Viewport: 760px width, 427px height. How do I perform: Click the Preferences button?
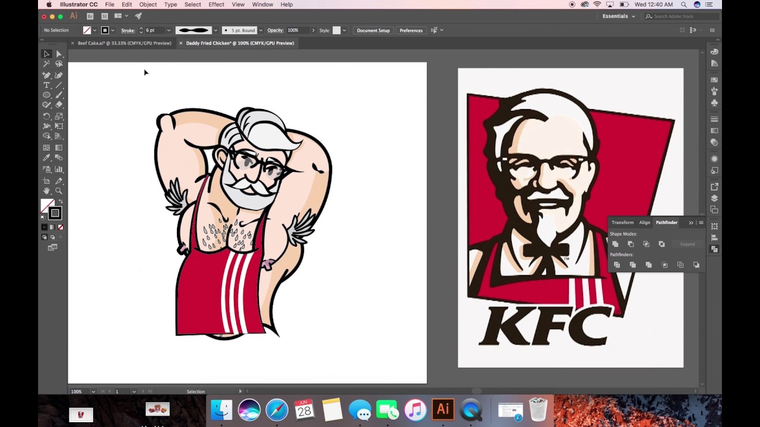pos(411,30)
